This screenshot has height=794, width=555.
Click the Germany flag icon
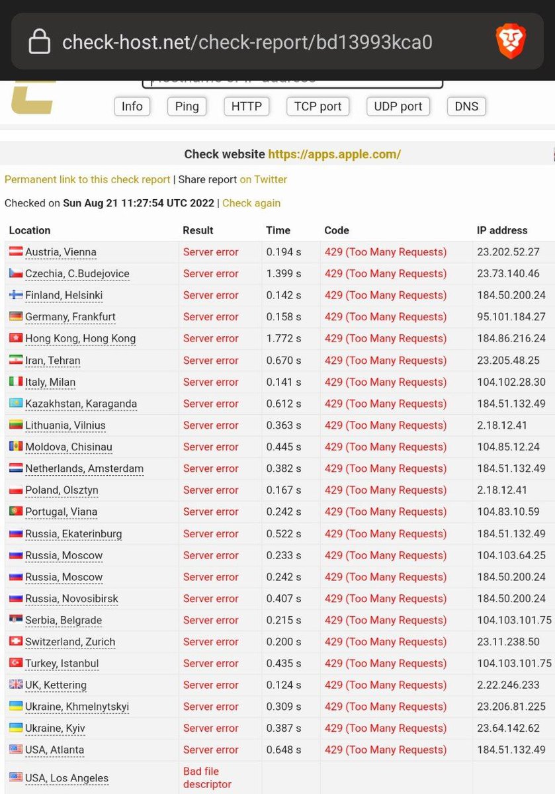tap(16, 317)
